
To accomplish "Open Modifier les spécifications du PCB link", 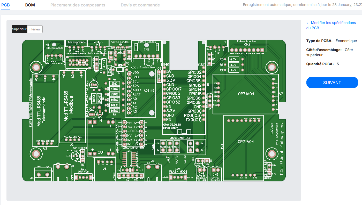I will click(x=331, y=25).
